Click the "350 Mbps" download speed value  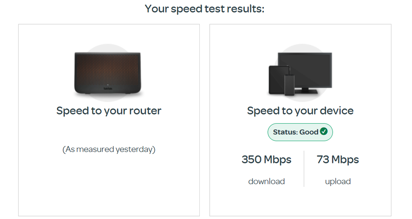tap(267, 160)
